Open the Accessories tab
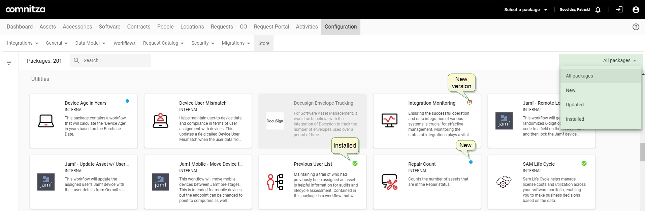The image size is (645, 211). click(77, 27)
